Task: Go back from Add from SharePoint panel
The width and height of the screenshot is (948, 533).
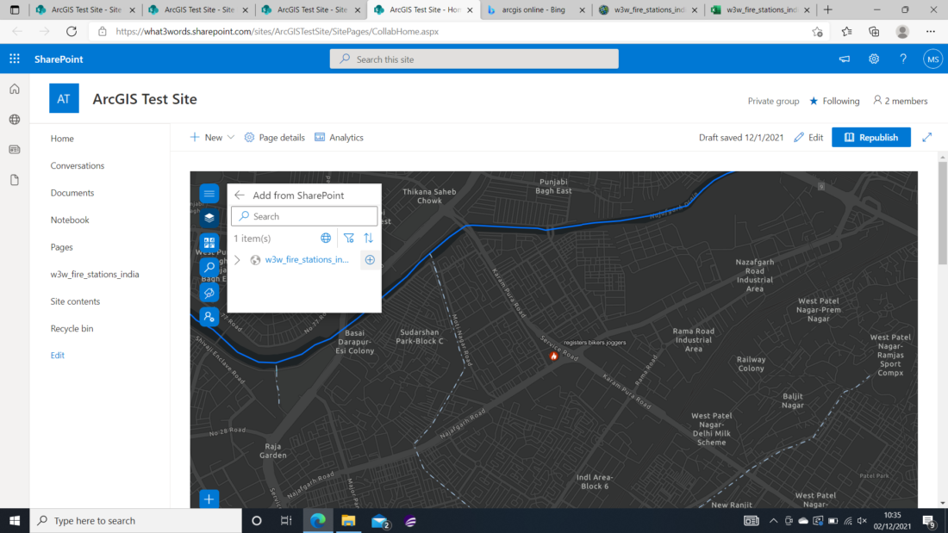Action: tap(240, 195)
